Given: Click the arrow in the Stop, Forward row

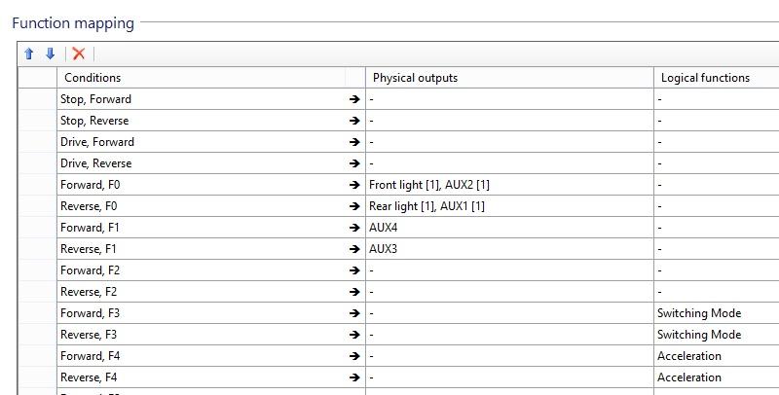Looking at the screenshot, I should [x=354, y=99].
